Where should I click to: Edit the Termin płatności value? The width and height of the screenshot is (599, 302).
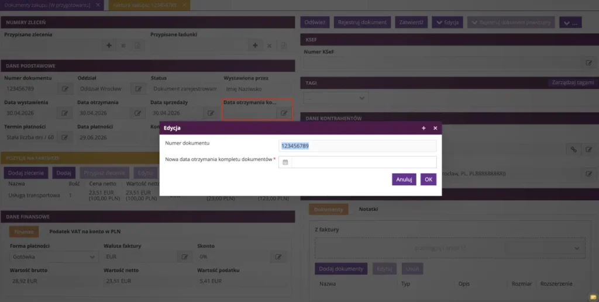pyautogui.click(x=64, y=138)
